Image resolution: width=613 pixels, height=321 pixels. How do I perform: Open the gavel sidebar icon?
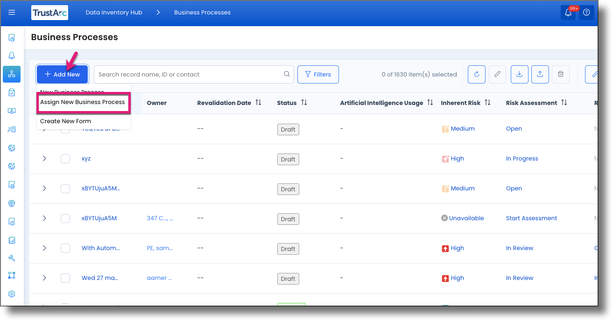12,258
